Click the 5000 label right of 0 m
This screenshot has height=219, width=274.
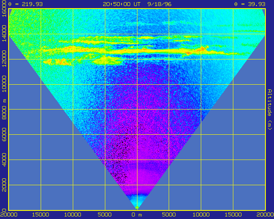[169, 215]
